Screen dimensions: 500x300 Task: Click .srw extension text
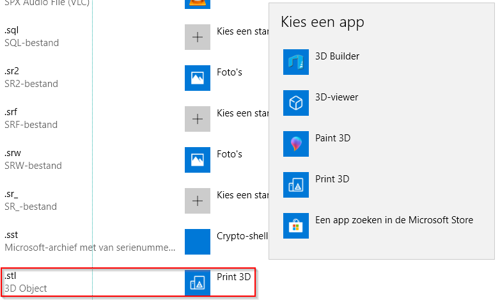(x=12, y=153)
